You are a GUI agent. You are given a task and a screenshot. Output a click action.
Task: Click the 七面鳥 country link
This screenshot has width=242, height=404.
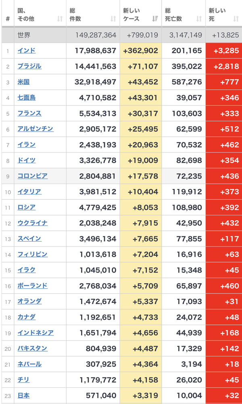pyautogui.click(x=27, y=97)
